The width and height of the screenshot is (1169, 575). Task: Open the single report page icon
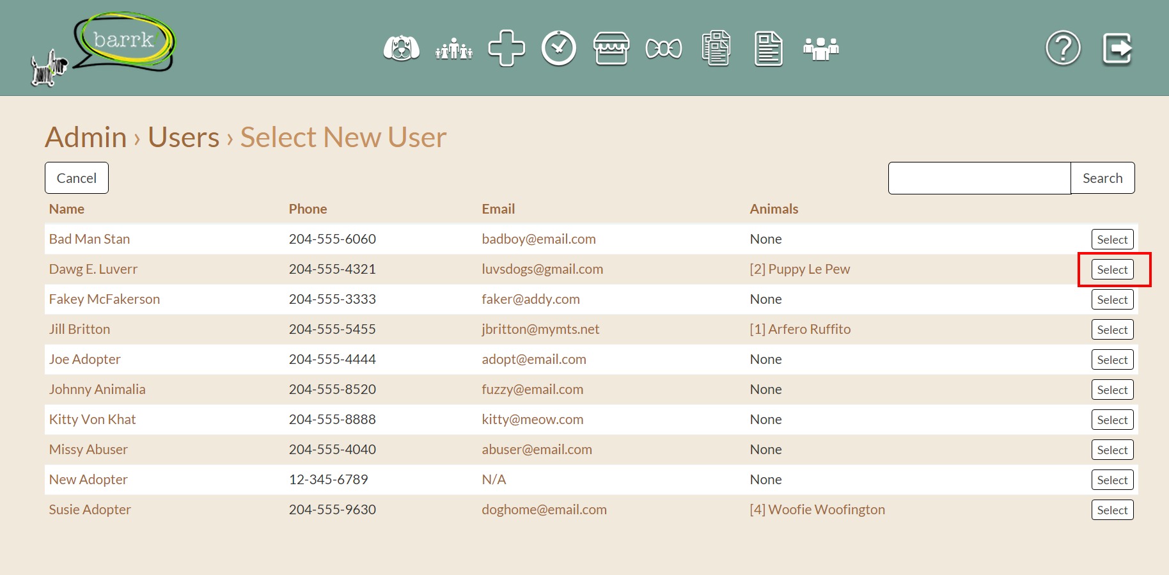pyautogui.click(x=769, y=49)
